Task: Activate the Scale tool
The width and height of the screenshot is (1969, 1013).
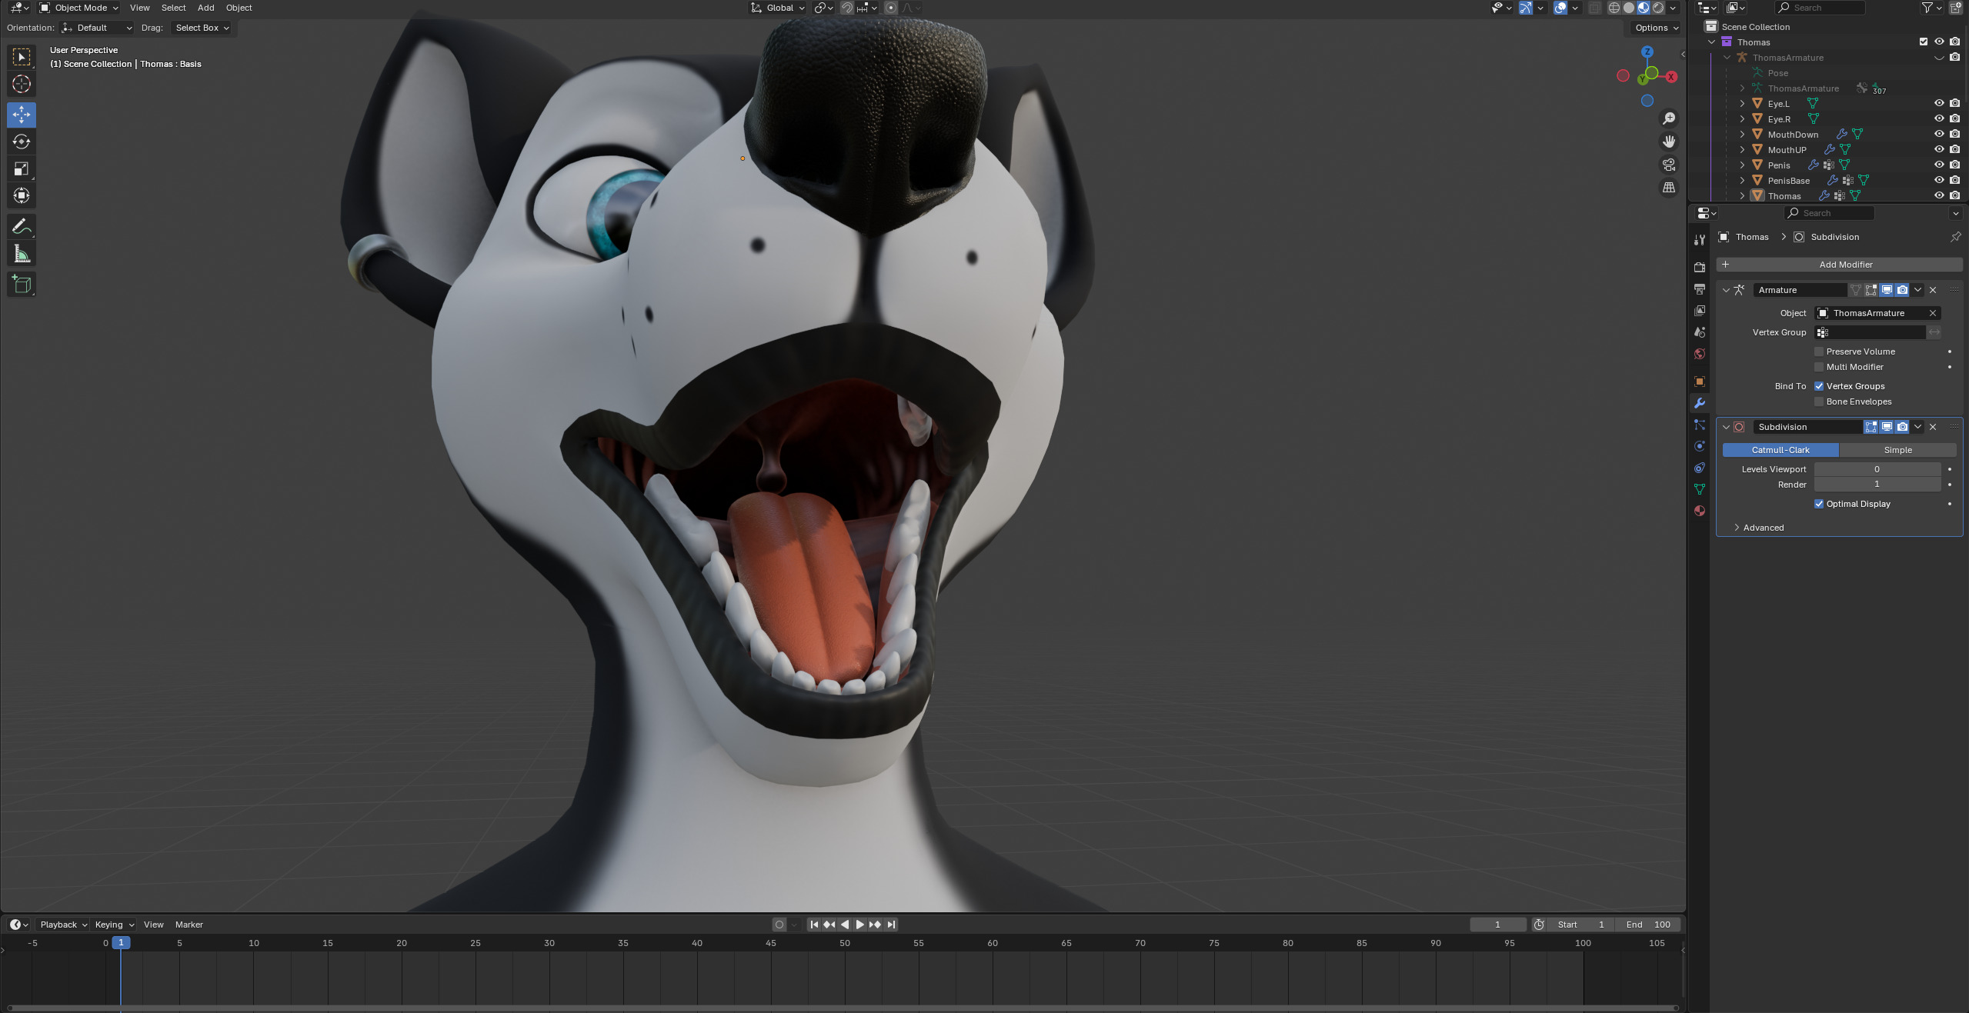Action: [x=22, y=168]
